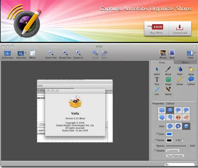This screenshot has width=198, height=168.
Task: Click the Fullscreen capture icon
Action: (8, 53)
